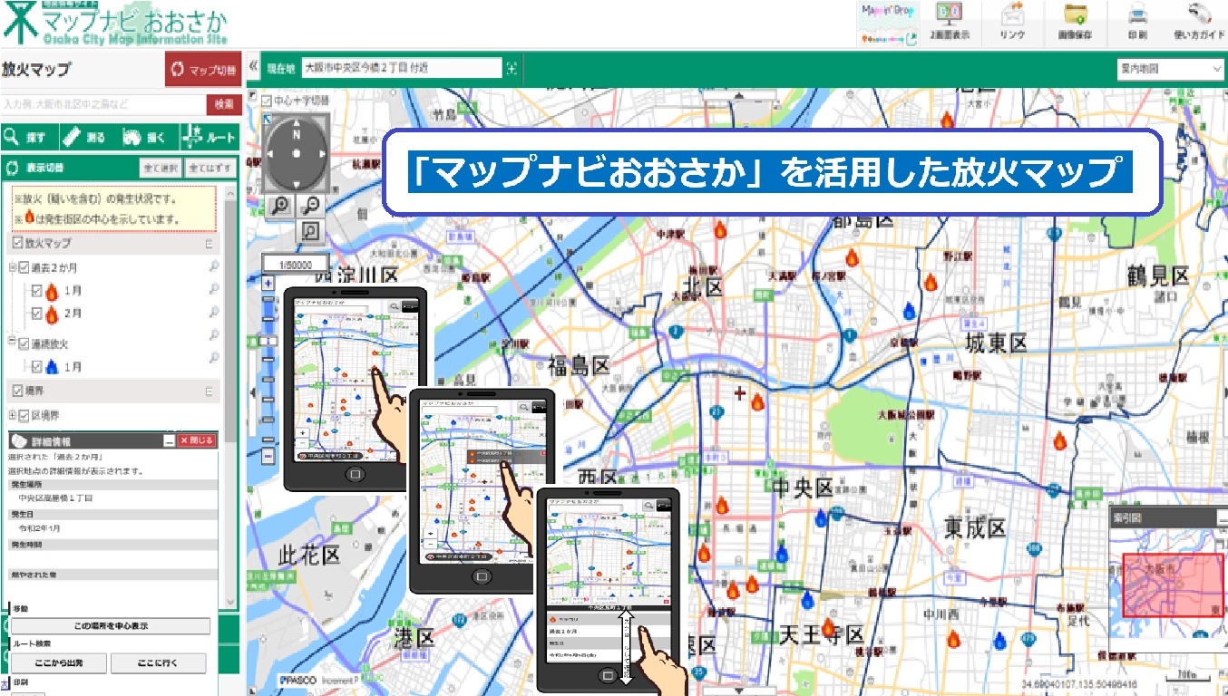This screenshot has width=1228, height=696.
Task: Uncheck the 連続放火 checkbox
Action: [24, 343]
